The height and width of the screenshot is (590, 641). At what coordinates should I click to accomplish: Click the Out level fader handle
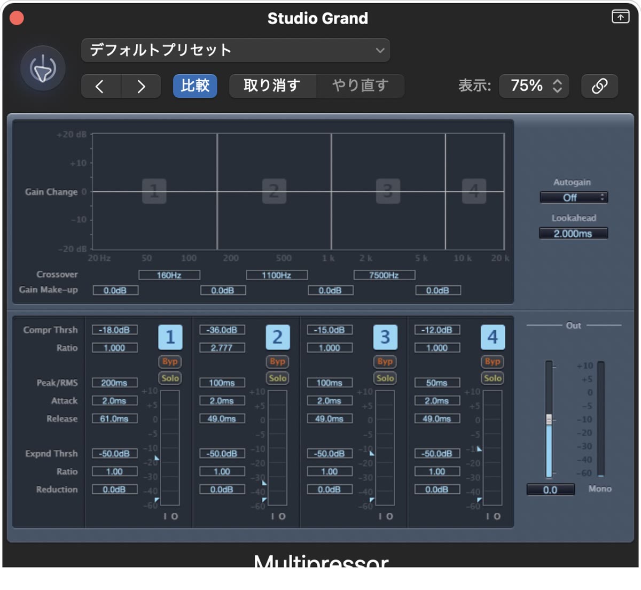549,420
